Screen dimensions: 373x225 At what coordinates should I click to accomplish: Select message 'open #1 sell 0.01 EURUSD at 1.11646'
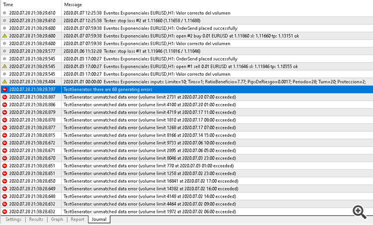(181, 66)
